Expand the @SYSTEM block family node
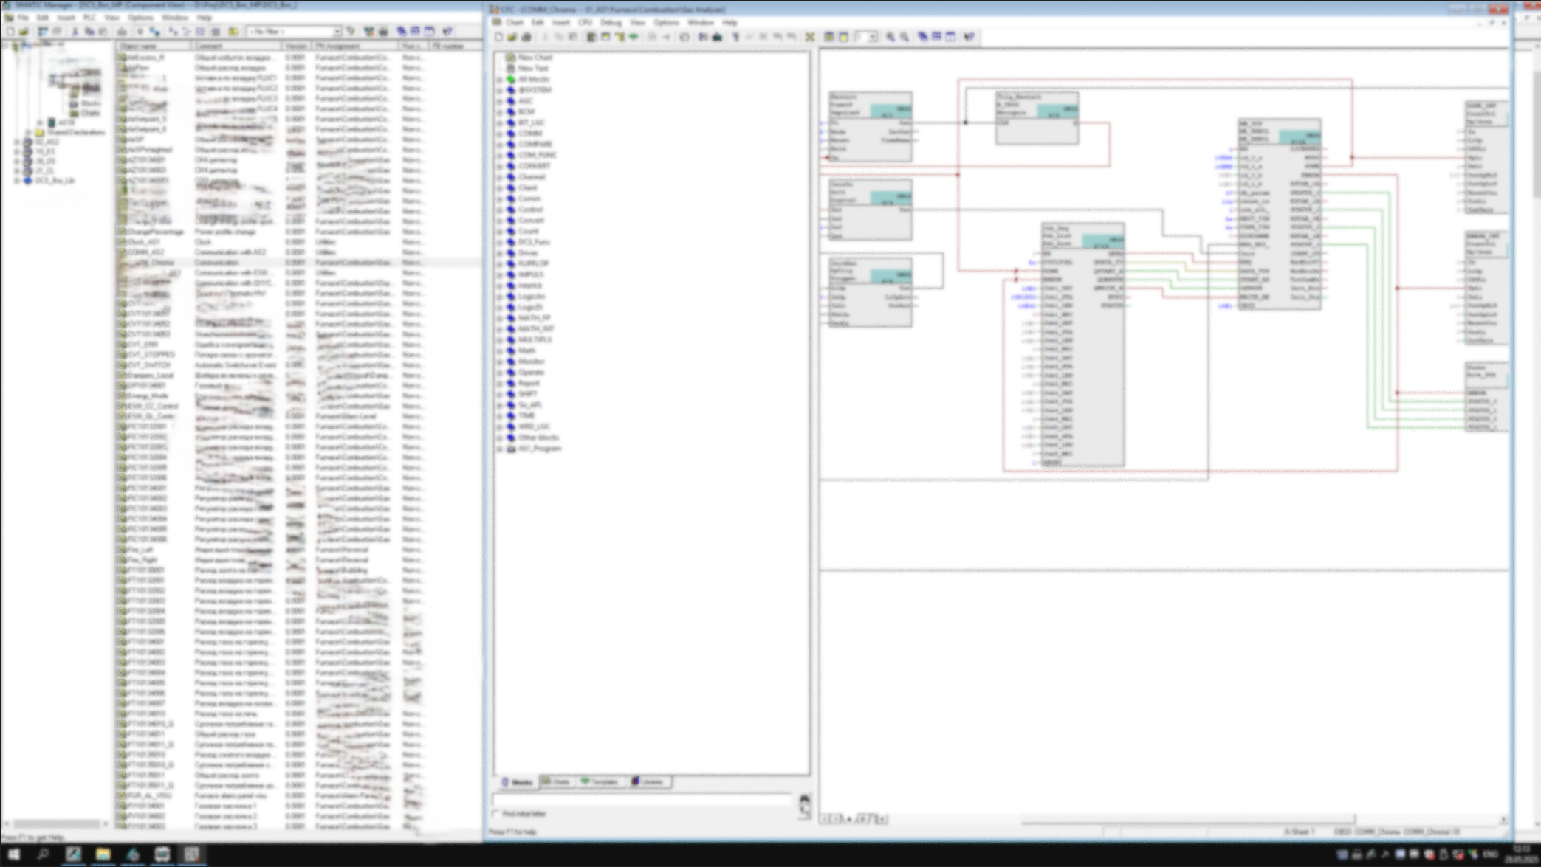The image size is (1541, 867). [500, 90]
